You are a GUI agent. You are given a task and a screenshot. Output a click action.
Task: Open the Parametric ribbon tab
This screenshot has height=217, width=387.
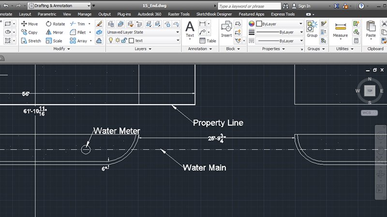(47, 14)
